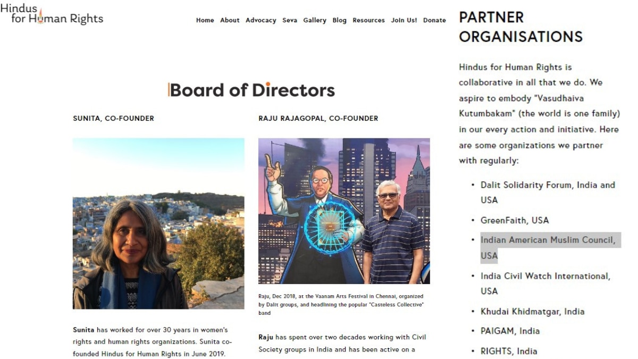638x359 pixels.
Task: Select Dalit Solidarity Forum list entry
Action: pos(547,185)
